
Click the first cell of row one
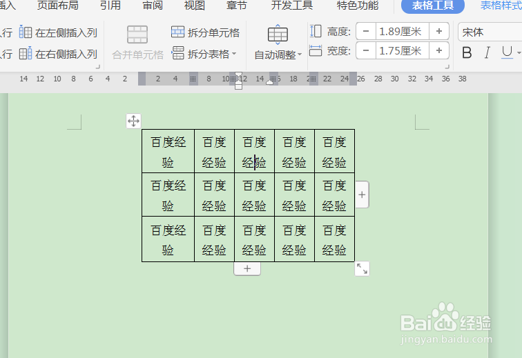(x=168, y=151)
